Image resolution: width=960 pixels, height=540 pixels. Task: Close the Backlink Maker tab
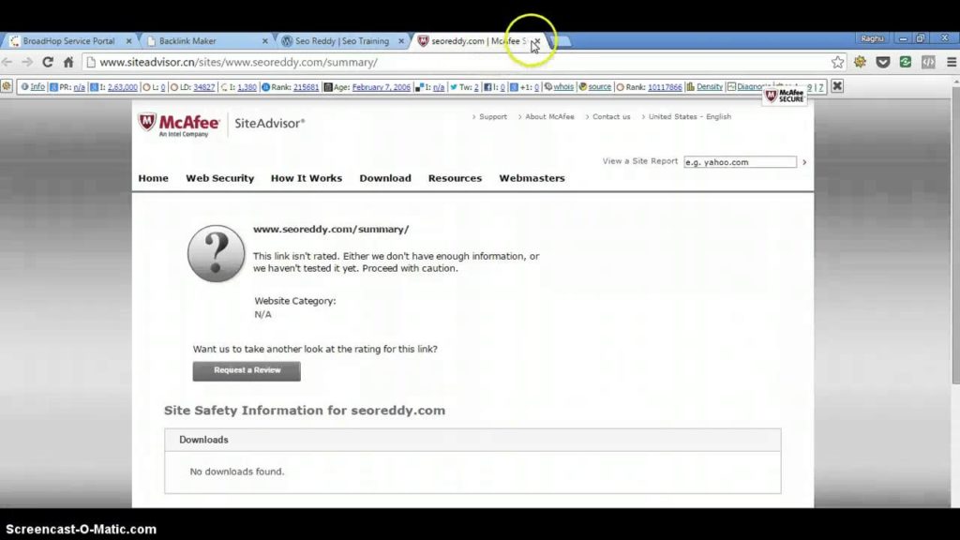point(264,41)
